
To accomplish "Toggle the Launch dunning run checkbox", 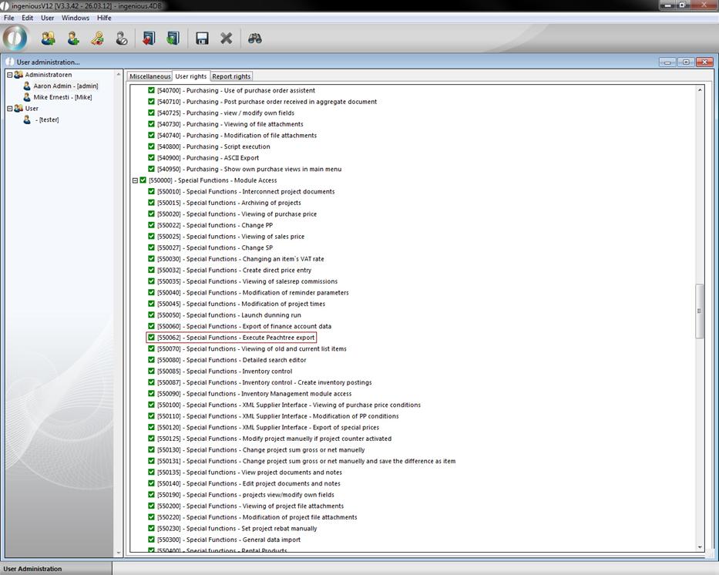I will pyautogui.click(x=152, y=315).
